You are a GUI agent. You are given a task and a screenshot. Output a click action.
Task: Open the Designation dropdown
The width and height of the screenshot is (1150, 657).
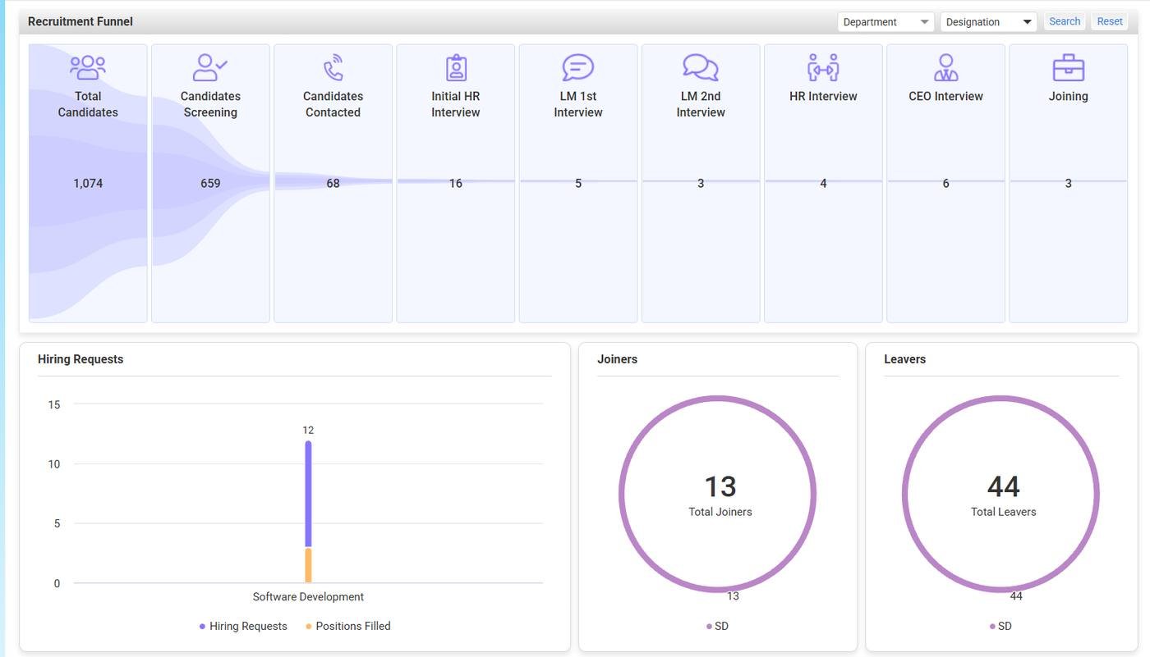coord(989,22)
